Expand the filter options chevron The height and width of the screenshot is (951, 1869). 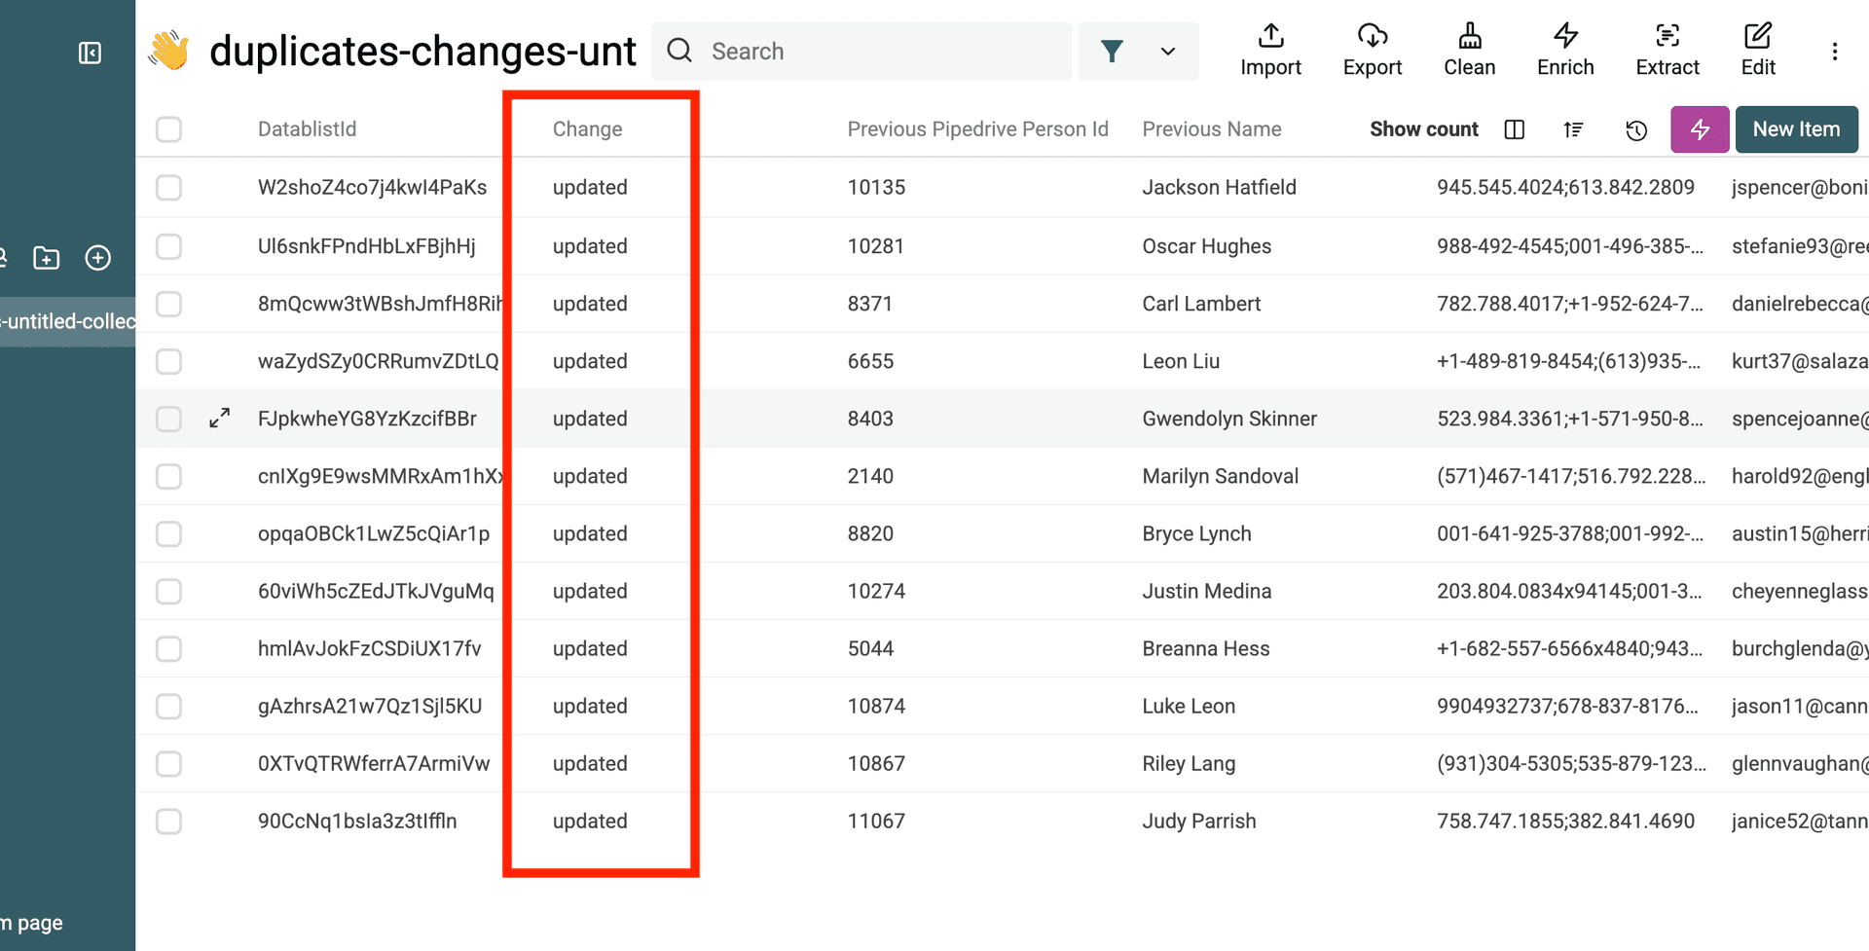(x=1167, y=52)
